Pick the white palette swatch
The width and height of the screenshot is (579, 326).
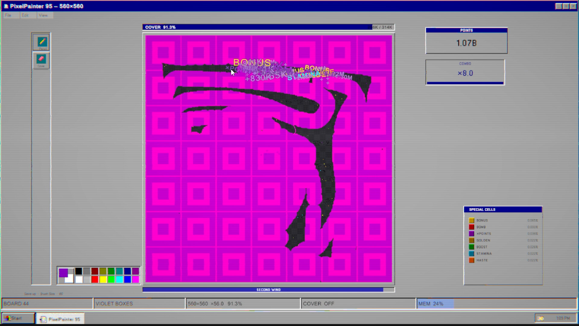79,280
